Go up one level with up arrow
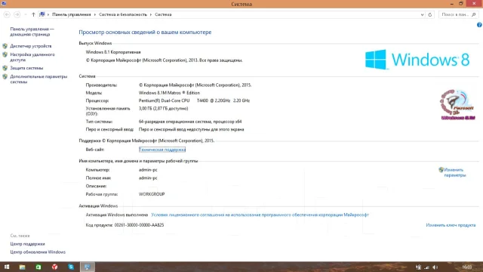The image size is (483, 272). (x=33, y=14)
